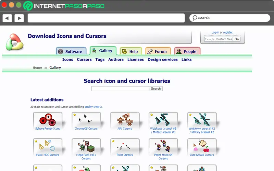
Task: Focus the icon and cursor library search field
Action: click(x=120, y=89)
